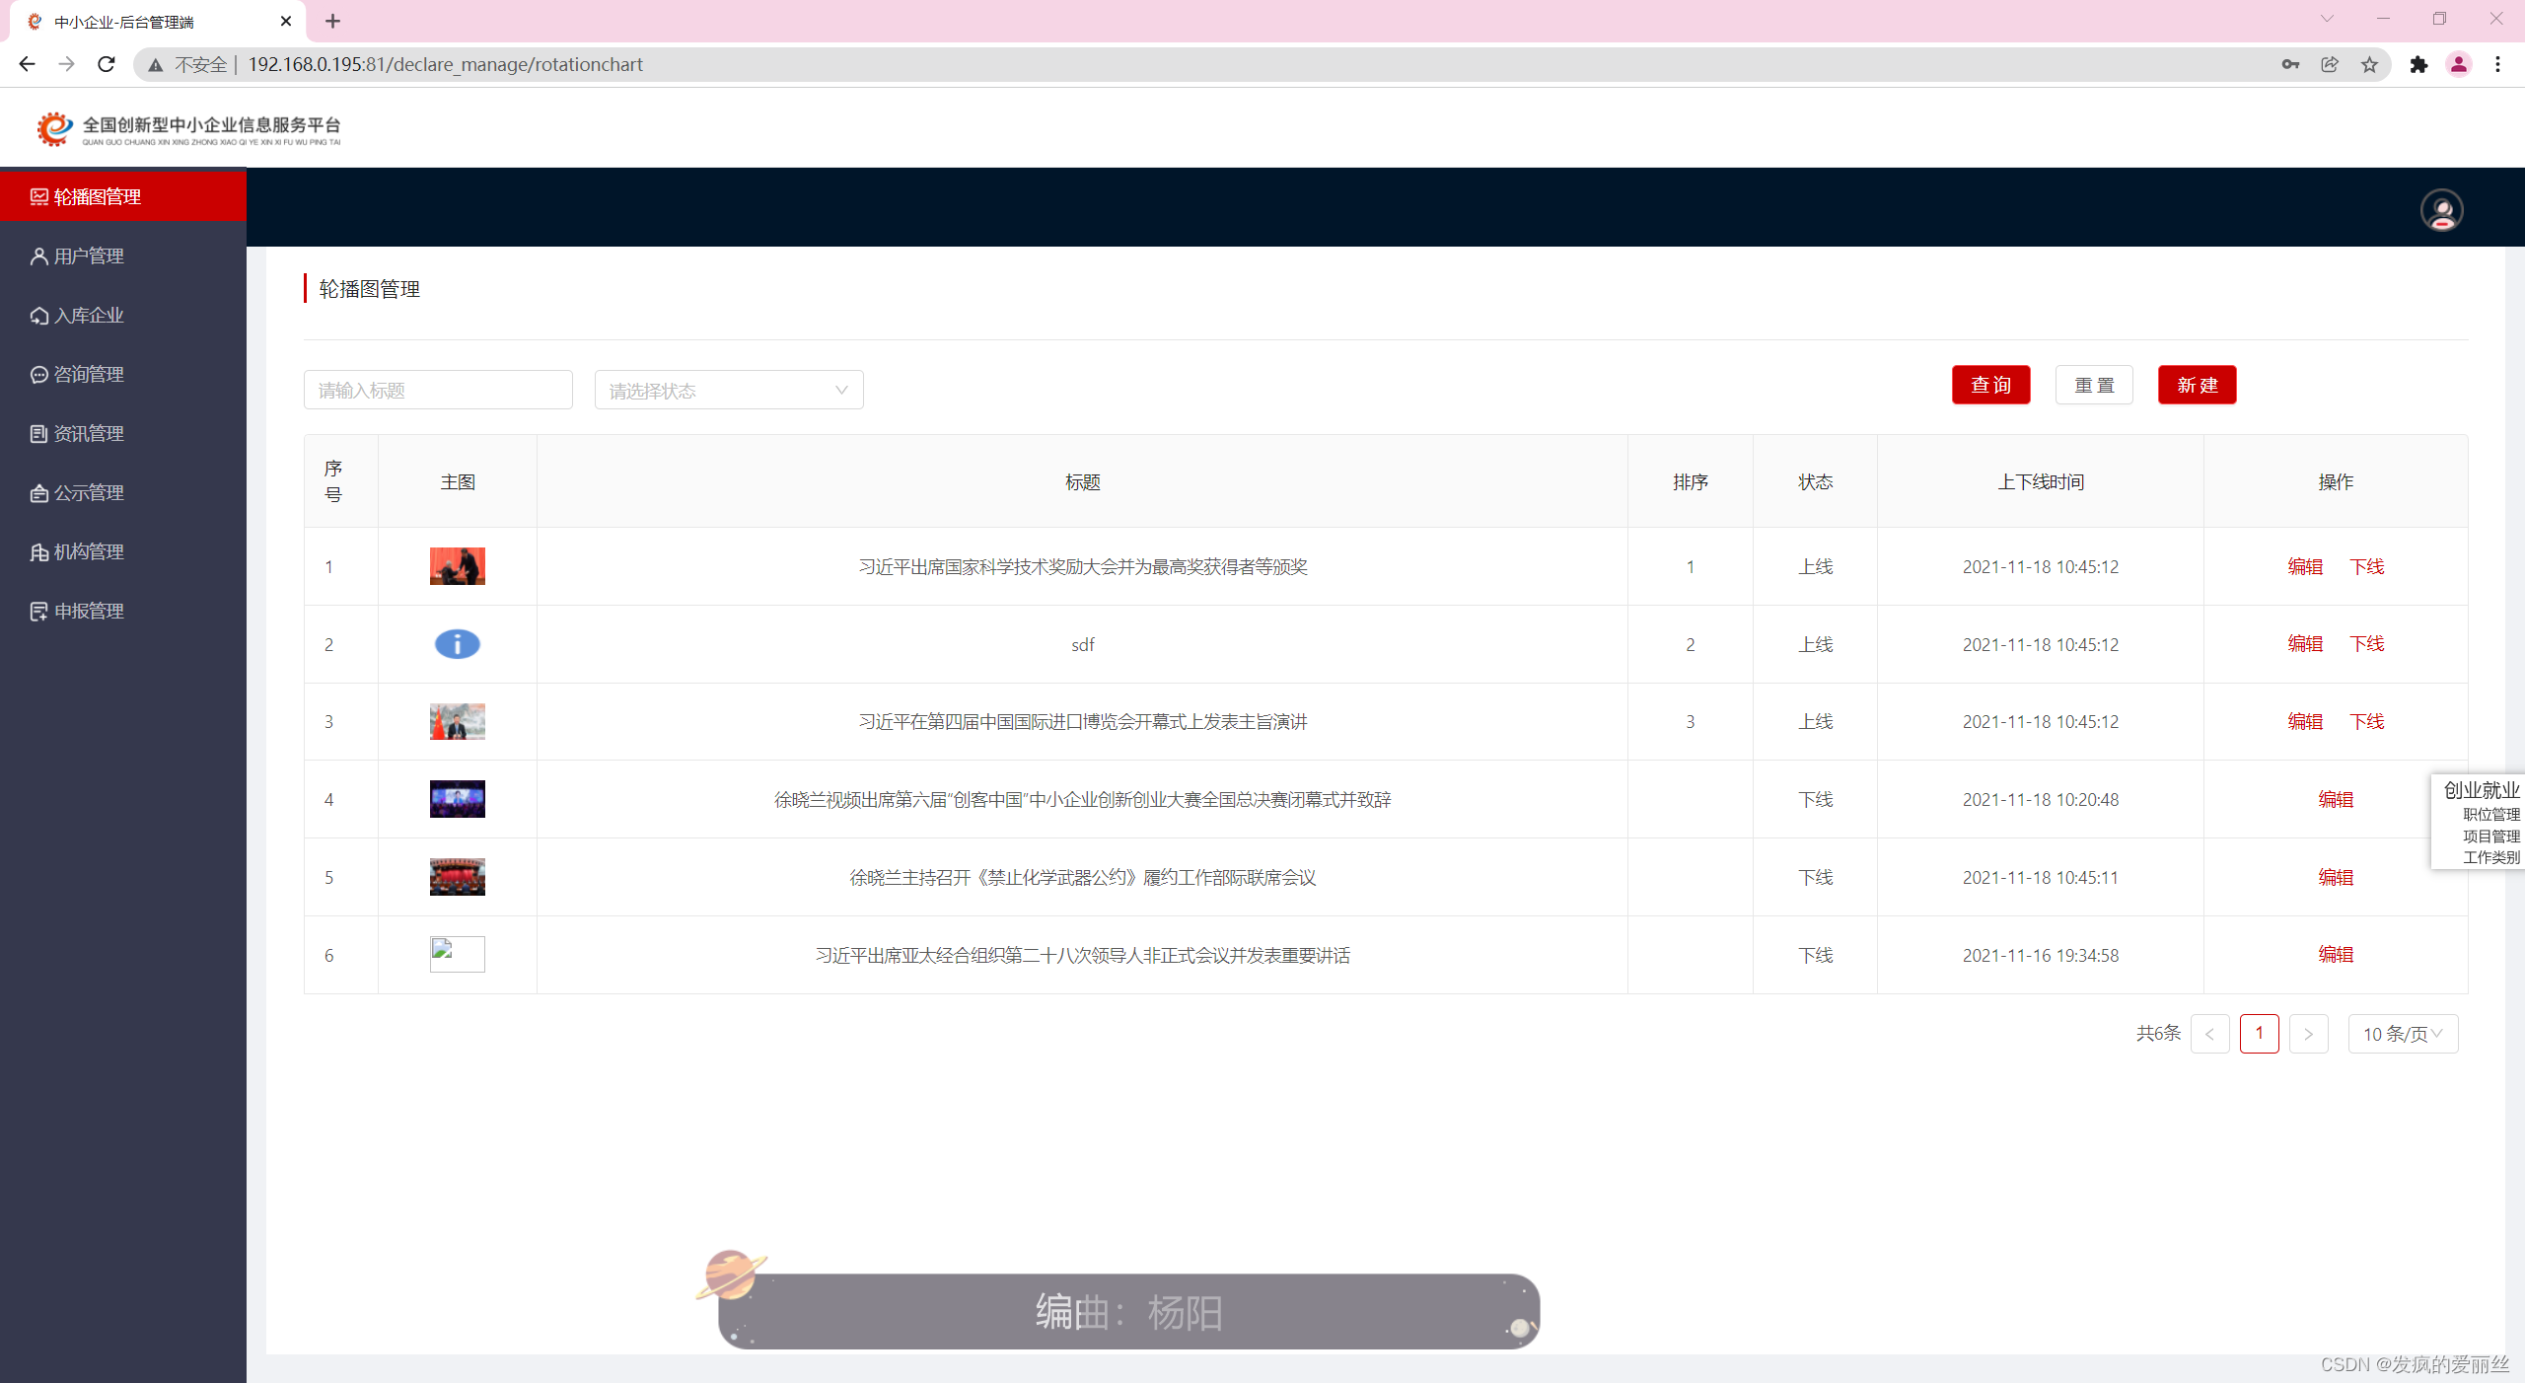Screen dimensions: 2525x1383
Task: Open Chrome three-dot menu
Action: pos(2497,64)
